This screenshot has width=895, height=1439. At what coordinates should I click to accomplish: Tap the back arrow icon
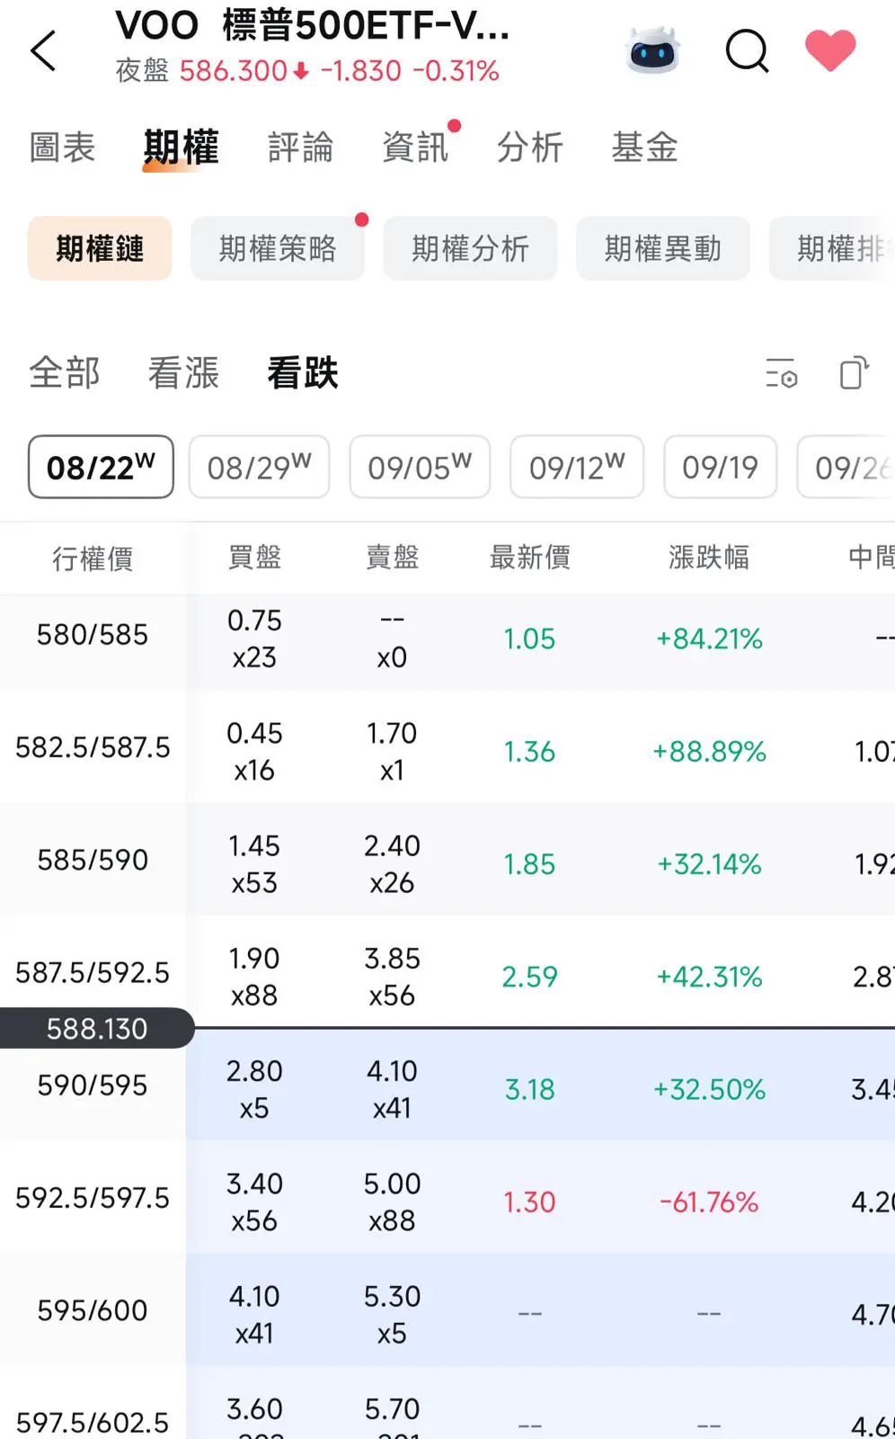click(43, 50)
